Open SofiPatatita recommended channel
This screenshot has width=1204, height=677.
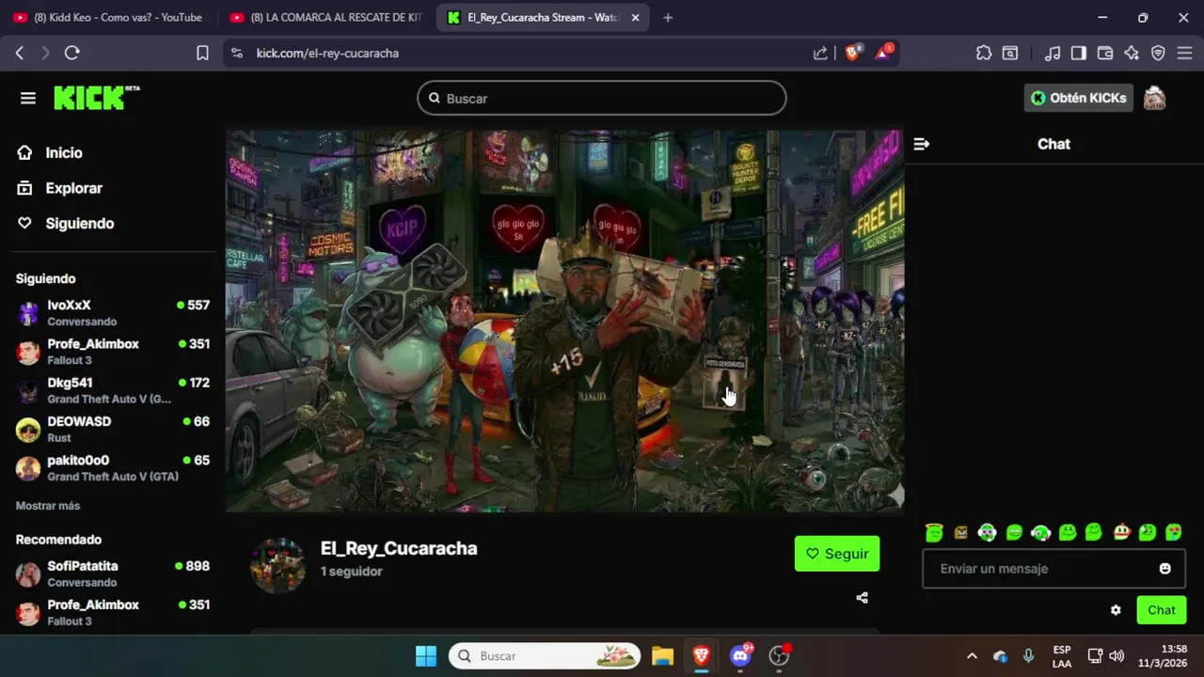click(x=113, y=574)
